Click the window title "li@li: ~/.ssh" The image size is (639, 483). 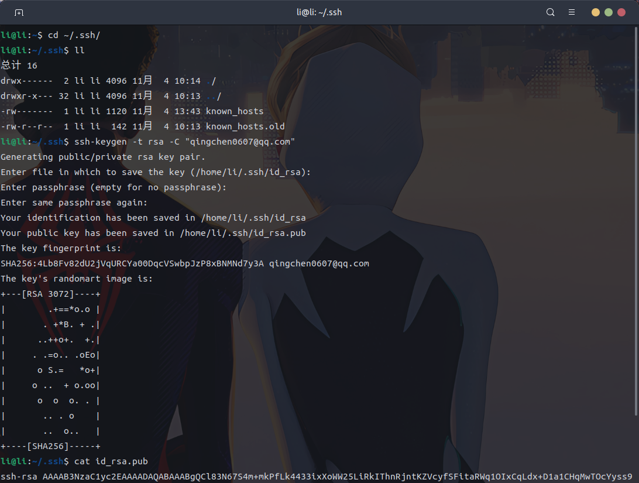point(319,12)
